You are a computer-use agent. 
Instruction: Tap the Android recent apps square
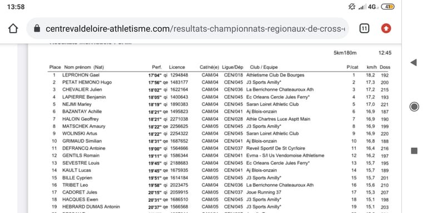click(x=414, y=151)
